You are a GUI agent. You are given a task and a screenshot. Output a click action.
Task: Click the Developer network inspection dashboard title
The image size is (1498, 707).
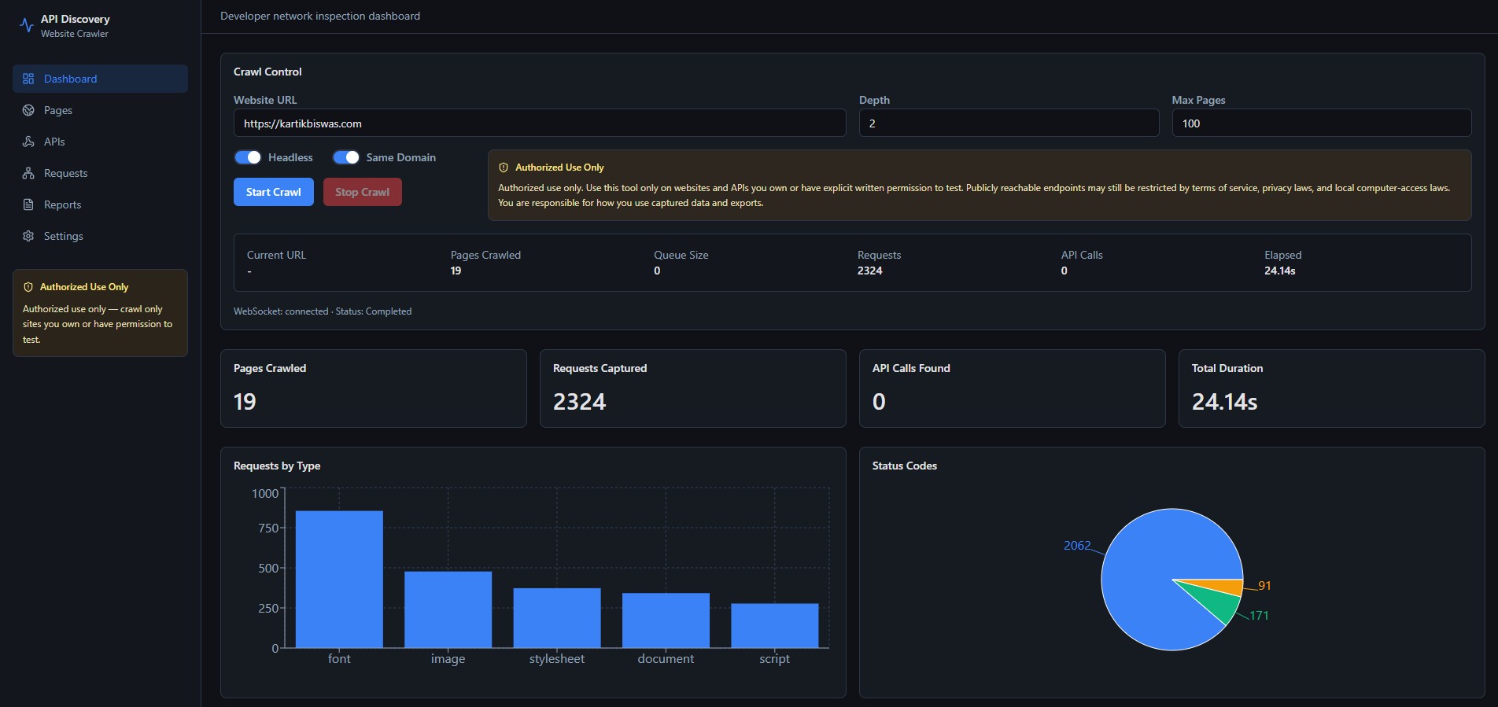[320, 16]
